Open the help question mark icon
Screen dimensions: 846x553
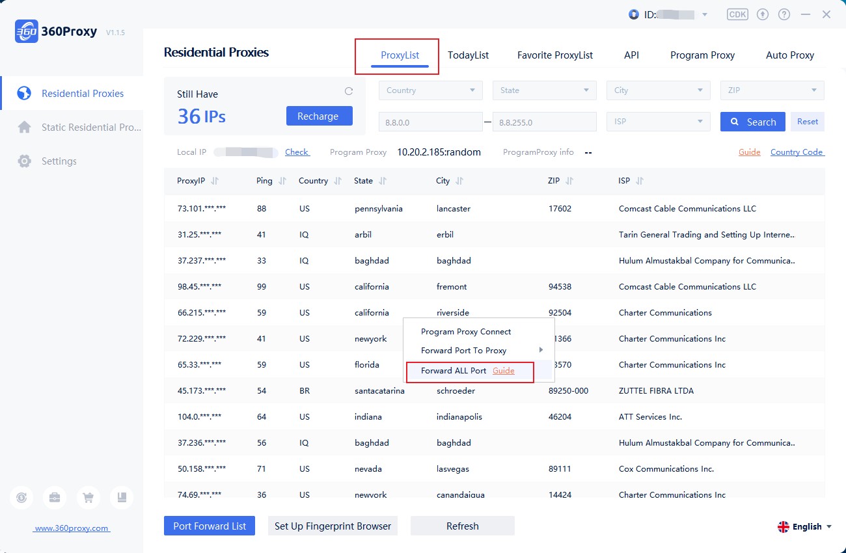tap(784, 14)
